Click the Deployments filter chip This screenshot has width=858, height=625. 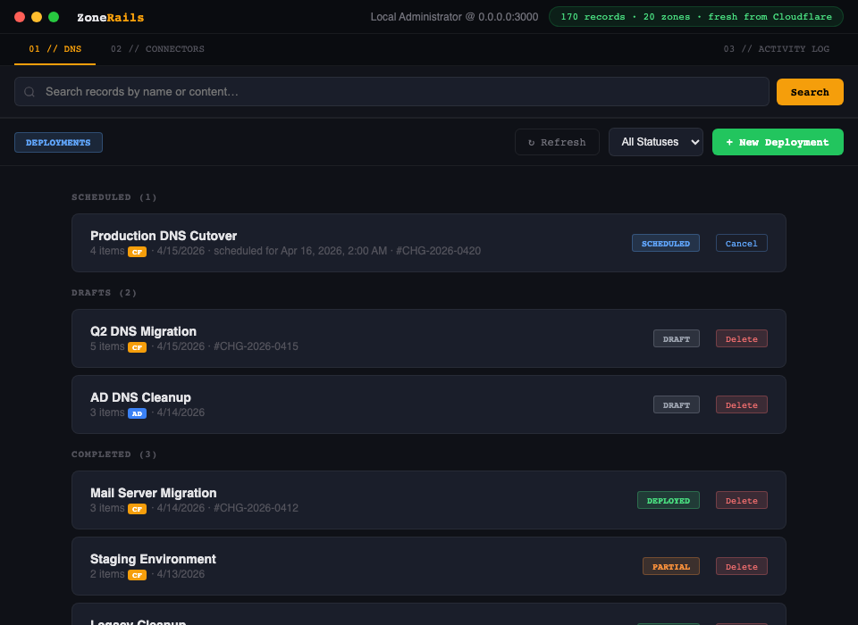coord(58,143)
